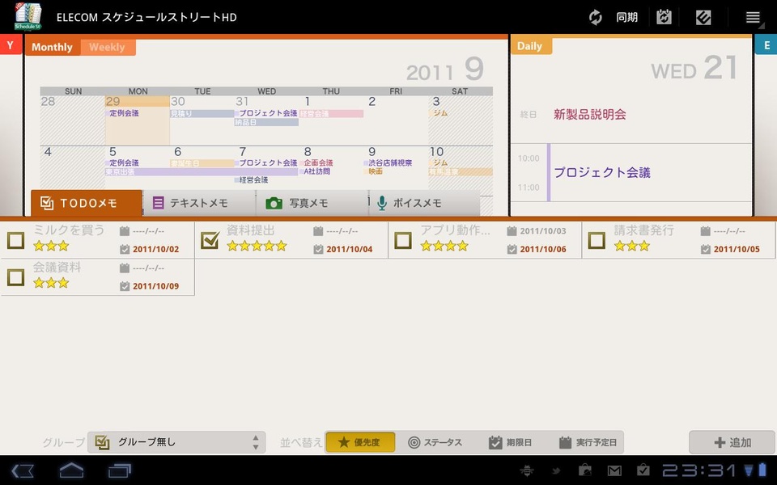The width and height of the screenshot is (777, 485).
Task: Click the 2011/10/05 due date of 請求書発行
Action: pyautogui.click(x=737, y=249)
